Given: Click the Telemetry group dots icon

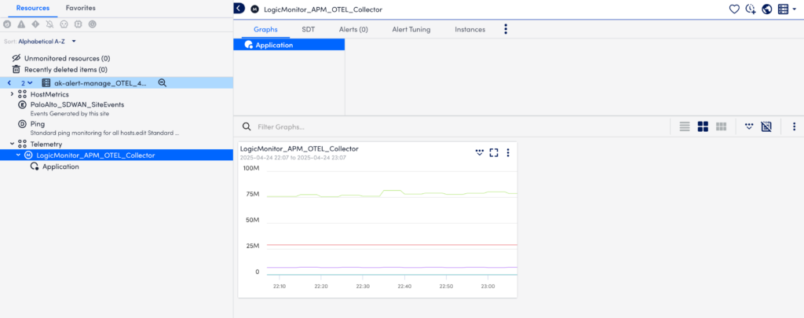Looking at the screenshot, I should pos(22,144).
